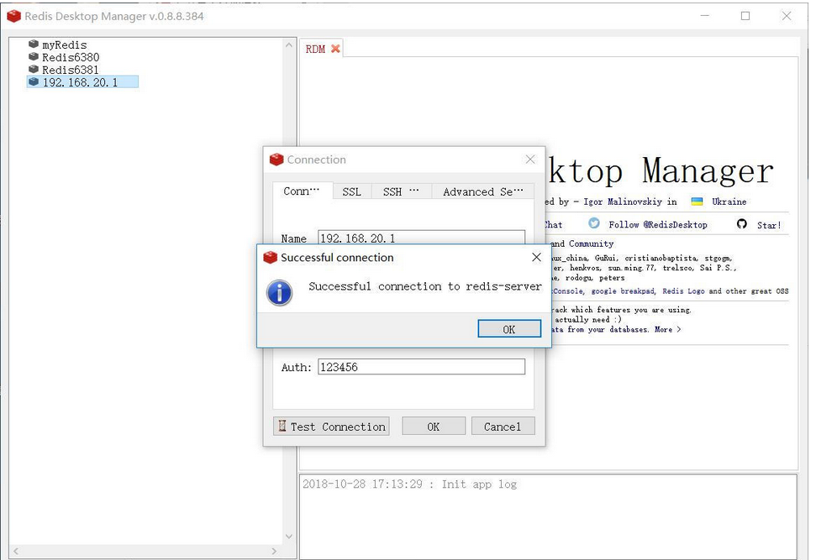Close the Successful connection dialog
Screen dimensions: 816x560
coord(536,258)
